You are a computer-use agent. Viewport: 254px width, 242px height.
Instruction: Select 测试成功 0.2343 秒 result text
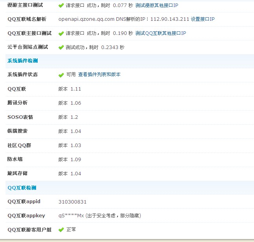[95, 47]
